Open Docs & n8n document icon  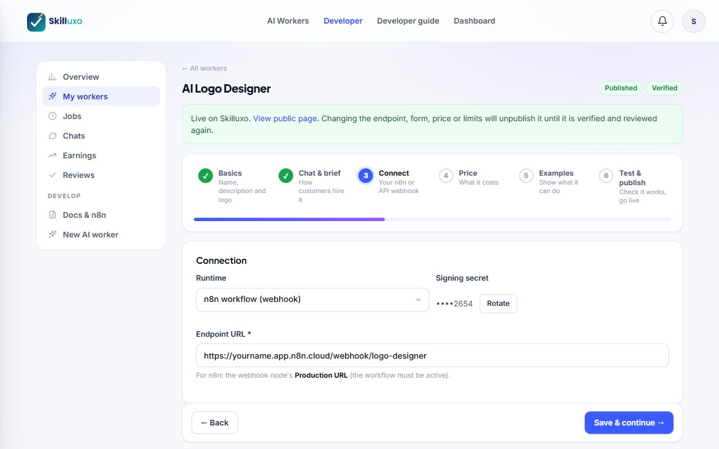tap(52, 215)
